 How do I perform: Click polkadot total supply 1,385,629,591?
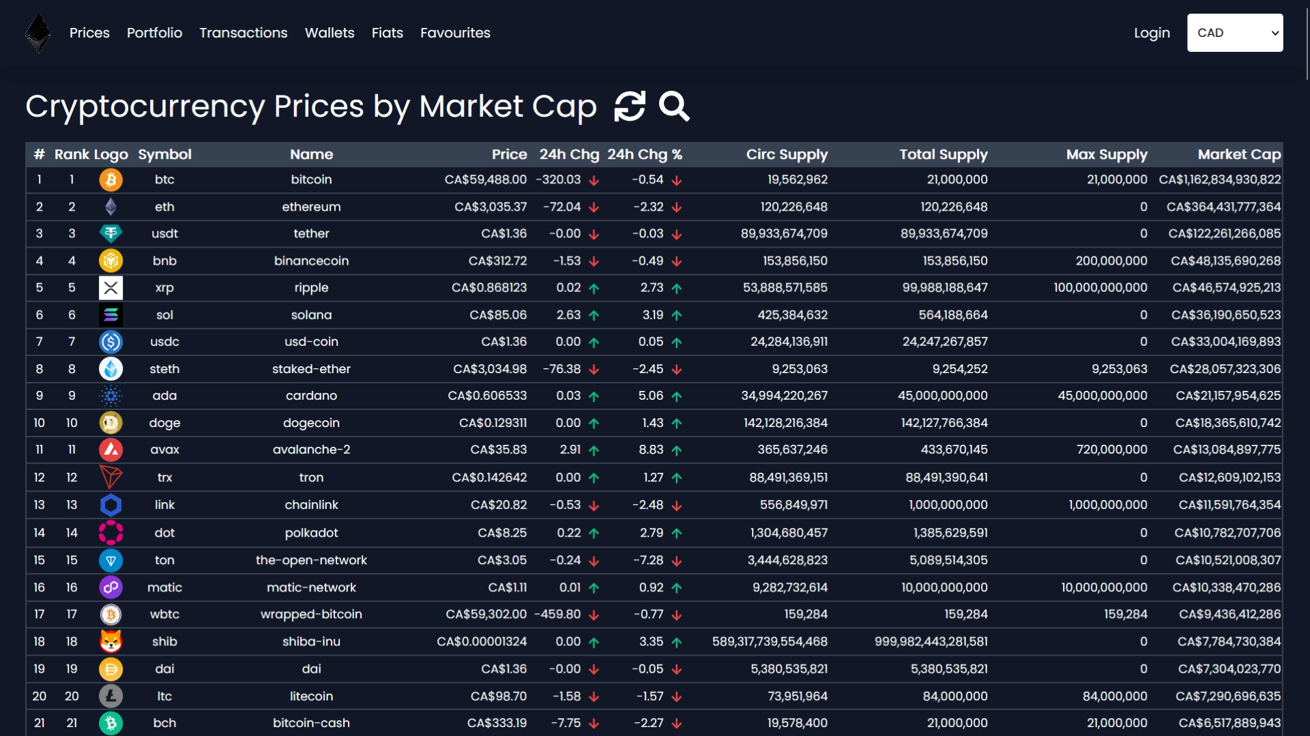tap(950, 533)
